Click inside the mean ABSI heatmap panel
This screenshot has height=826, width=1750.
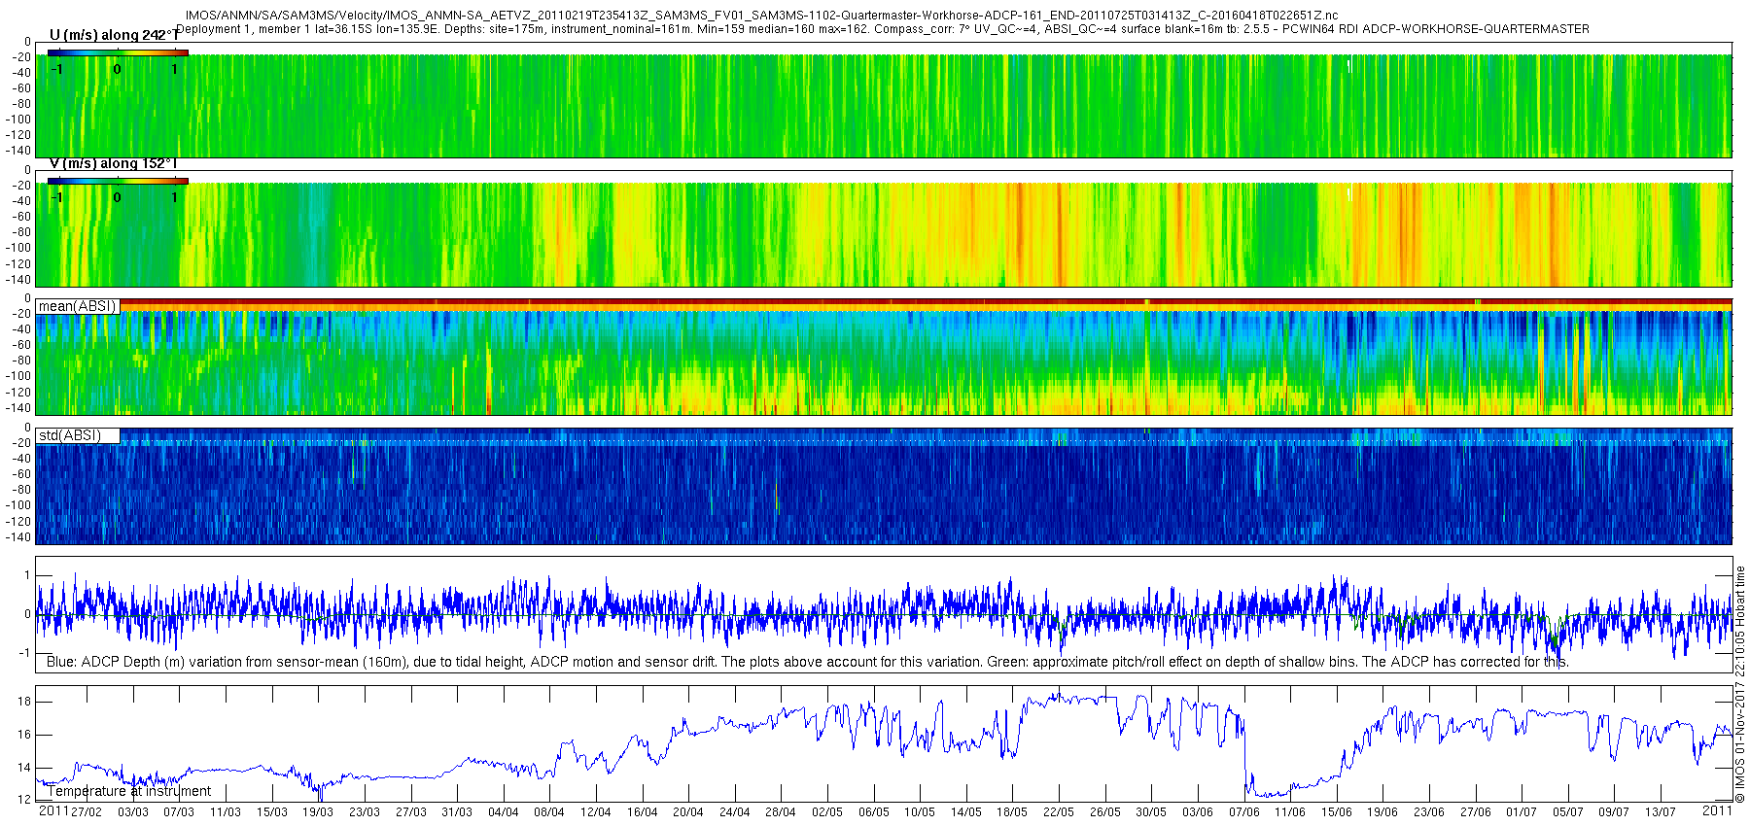[x=884, y=357]
